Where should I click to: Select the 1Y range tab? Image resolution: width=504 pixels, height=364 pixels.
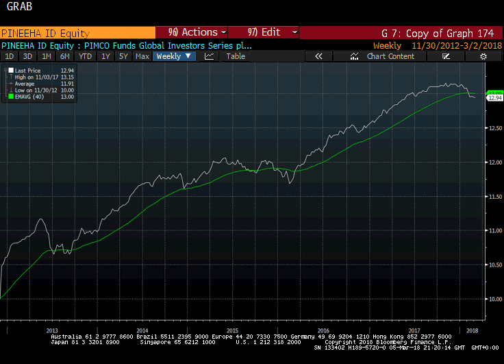pos(105,56)
